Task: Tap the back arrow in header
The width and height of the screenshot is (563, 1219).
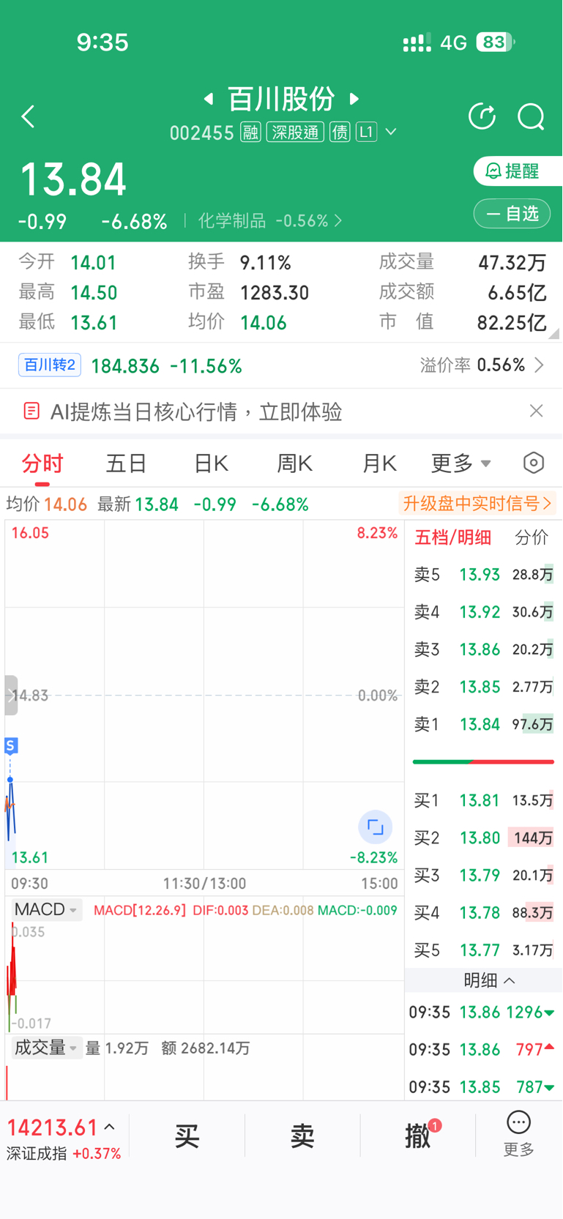Action: click(29, 116)
